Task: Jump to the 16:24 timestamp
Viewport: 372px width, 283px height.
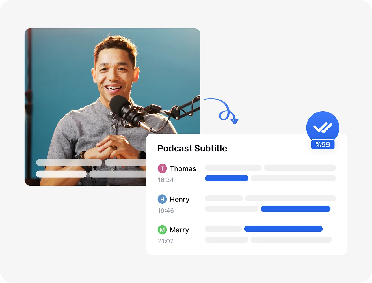Action: click(166, 180)
